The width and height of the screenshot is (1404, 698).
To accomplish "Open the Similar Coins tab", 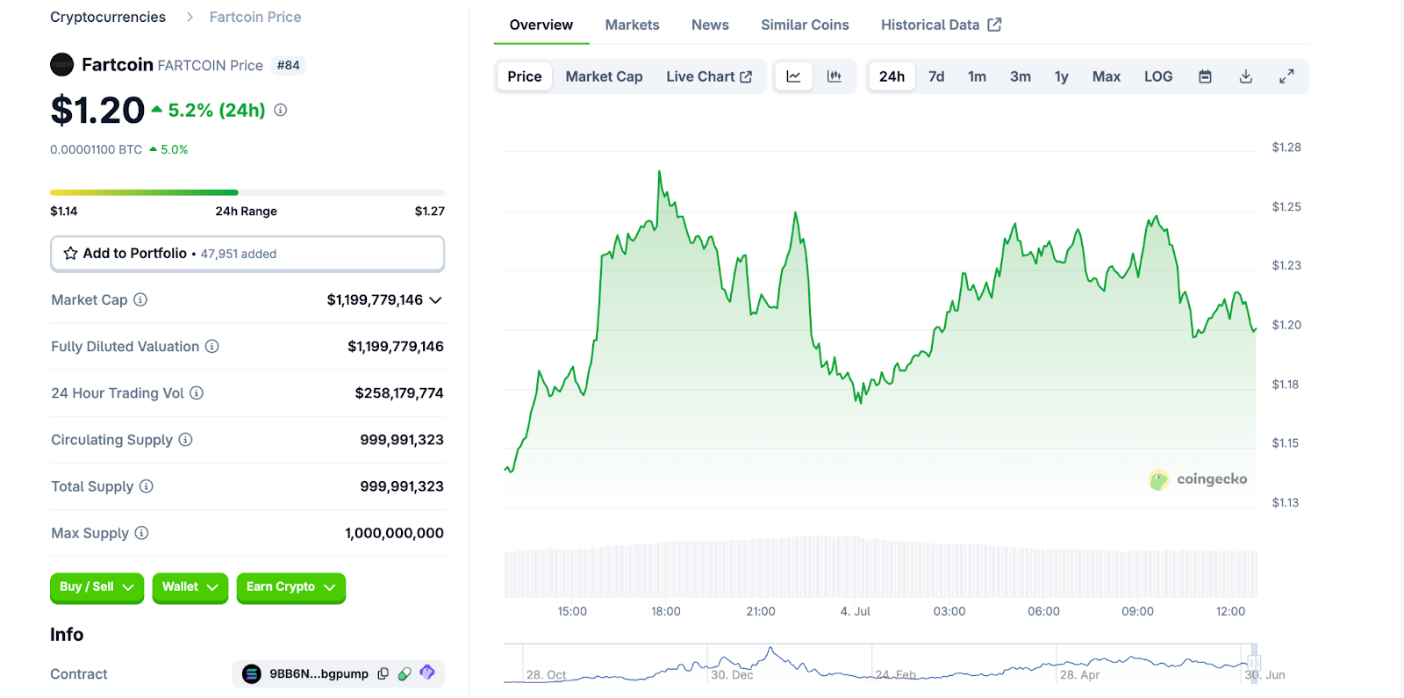I will [x=805, y=25].
